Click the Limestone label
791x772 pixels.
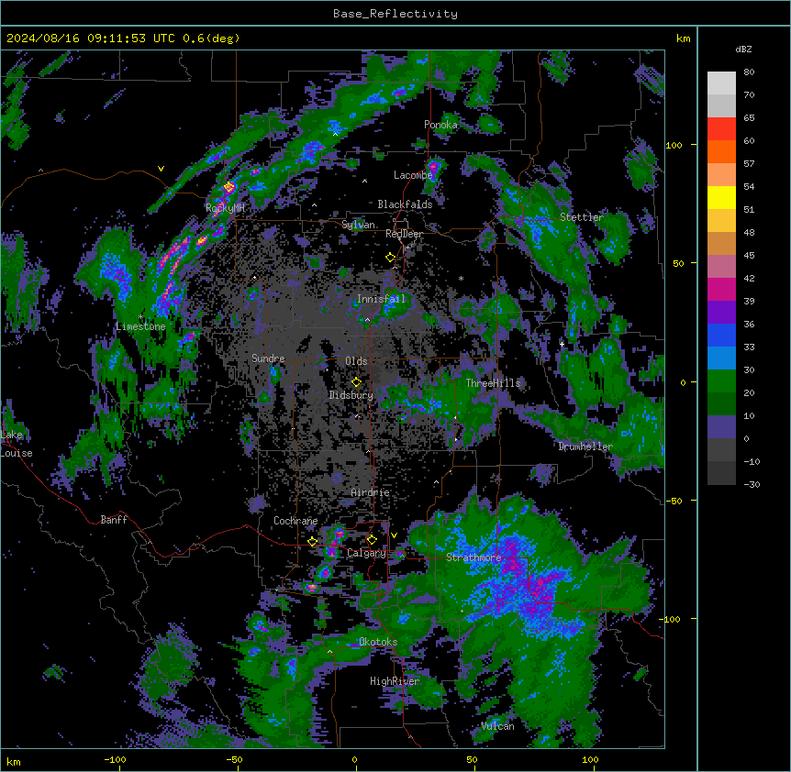pyautogui.click(x=140, y=326)
